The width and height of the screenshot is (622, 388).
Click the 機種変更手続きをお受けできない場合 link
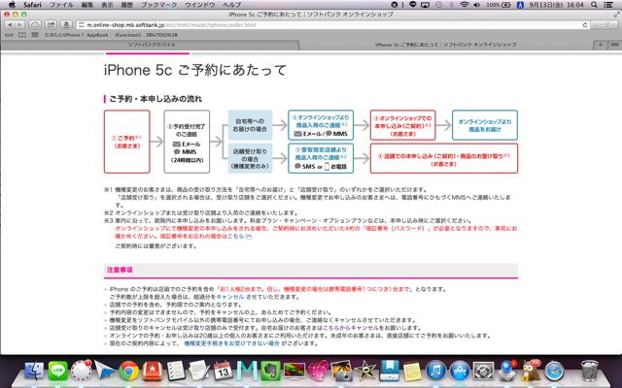pyautogui.click(x=232, y=343)
